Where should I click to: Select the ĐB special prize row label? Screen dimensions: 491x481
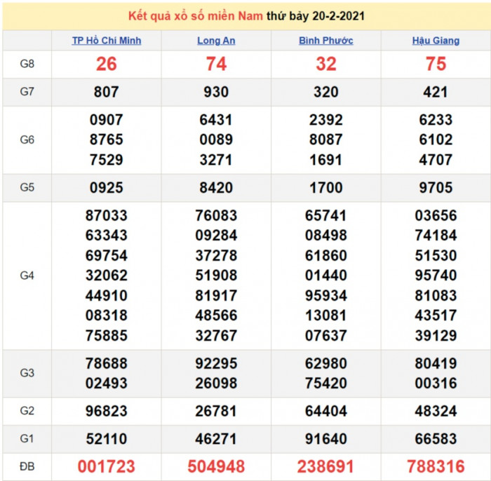click(x=27, y=466)
